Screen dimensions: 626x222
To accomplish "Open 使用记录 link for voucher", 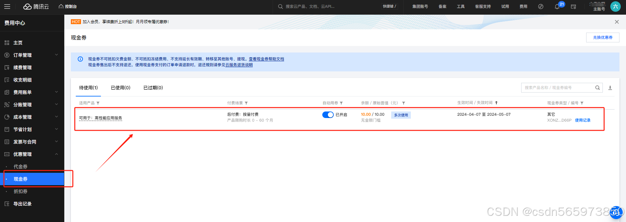I will 583,120.
